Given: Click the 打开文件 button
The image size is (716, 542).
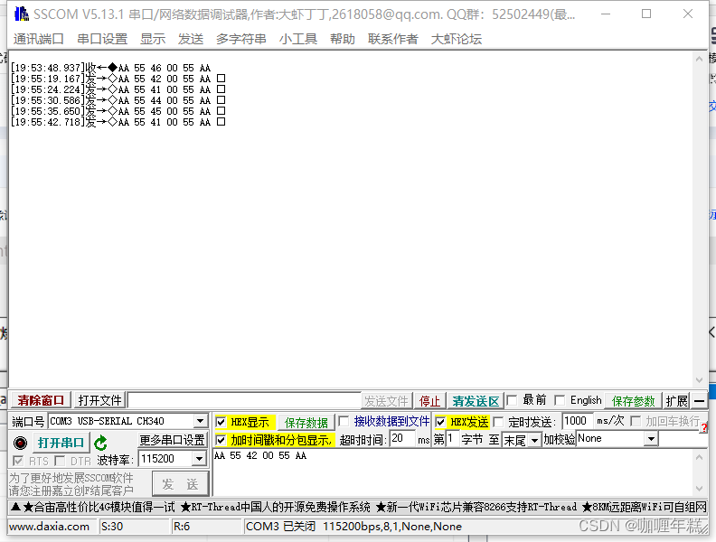Looking at the screenshot, I should point(99,400).
